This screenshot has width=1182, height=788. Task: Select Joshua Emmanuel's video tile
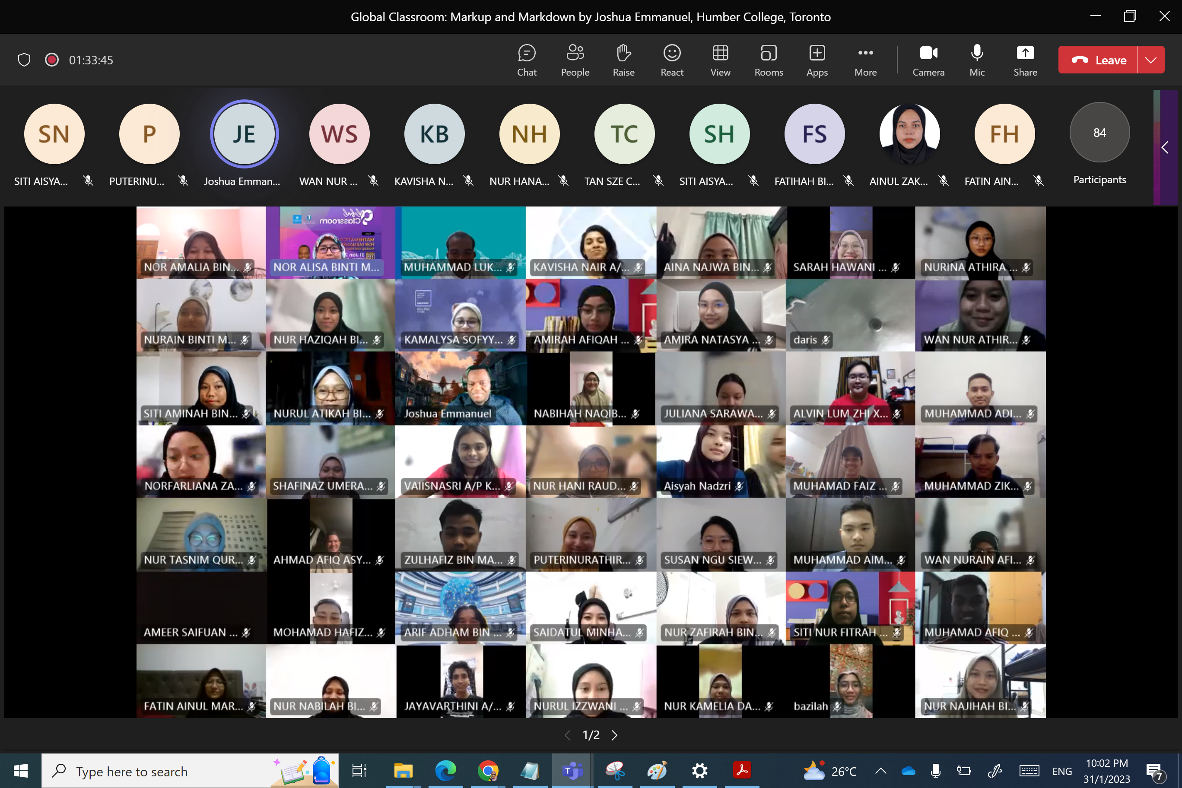pyautogui.click(x=461, y=388)
